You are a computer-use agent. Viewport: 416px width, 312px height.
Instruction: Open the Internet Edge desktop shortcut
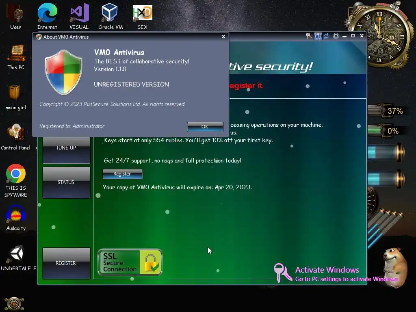point(47,16)
